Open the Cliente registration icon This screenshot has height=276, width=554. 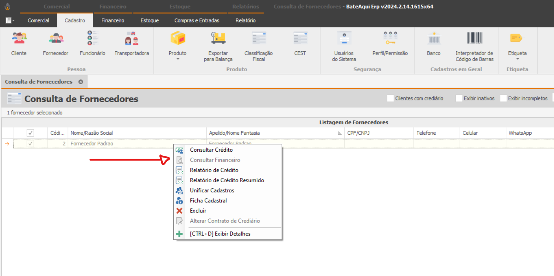(19, 38)
